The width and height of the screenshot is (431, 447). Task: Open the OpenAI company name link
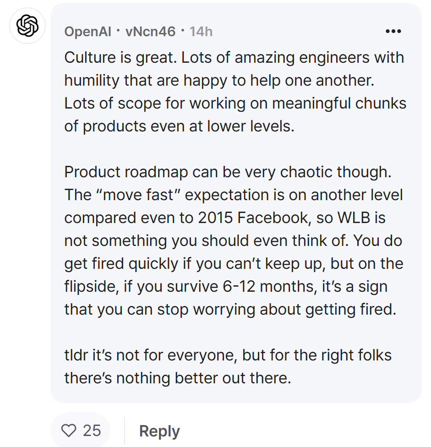[x=88, y=31]
